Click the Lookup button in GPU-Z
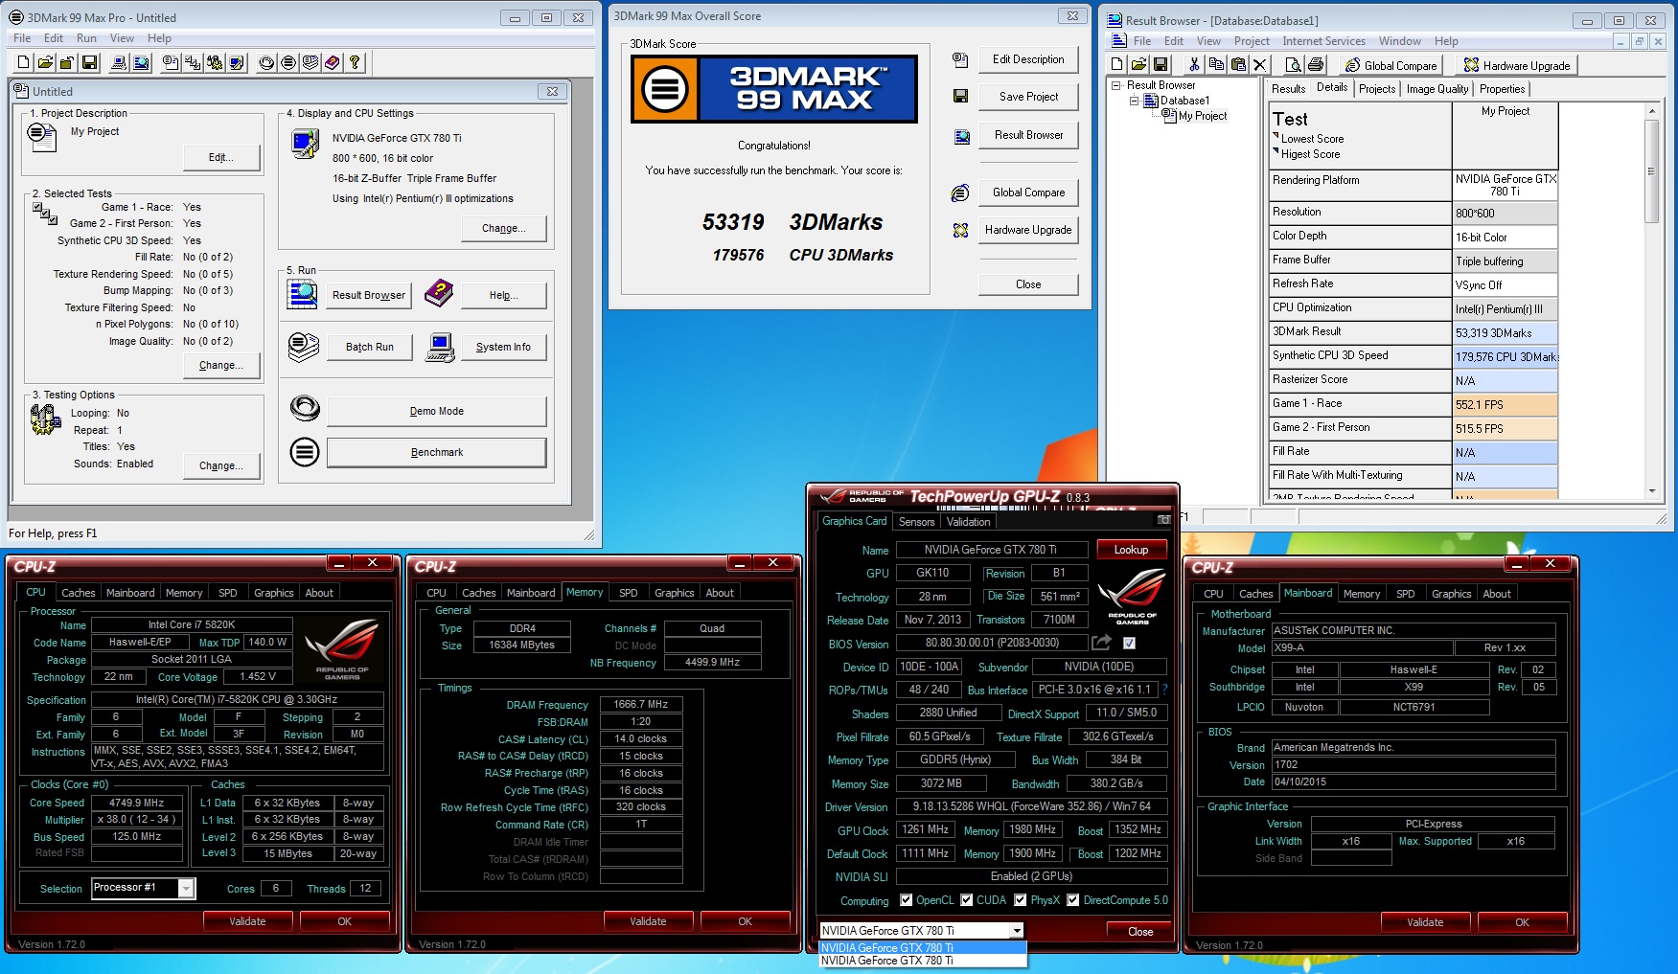This screenshot has width=1678, height=974. 1131,550
